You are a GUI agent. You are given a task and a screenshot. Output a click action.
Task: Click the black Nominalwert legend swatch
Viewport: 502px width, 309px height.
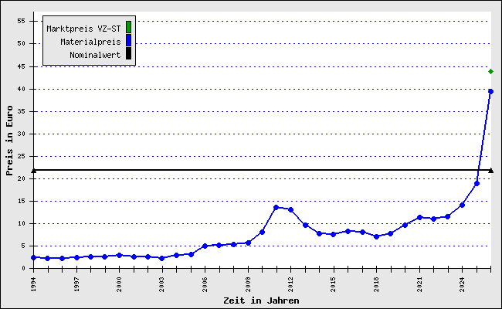coord(128,54)
